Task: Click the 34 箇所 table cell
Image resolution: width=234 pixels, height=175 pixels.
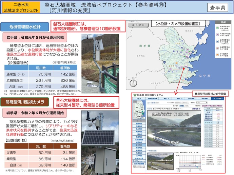Action: (65, 153)
